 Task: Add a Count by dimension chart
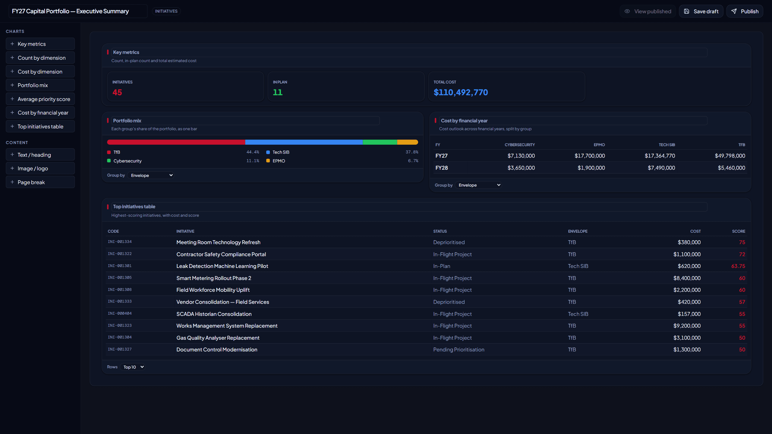40,58
